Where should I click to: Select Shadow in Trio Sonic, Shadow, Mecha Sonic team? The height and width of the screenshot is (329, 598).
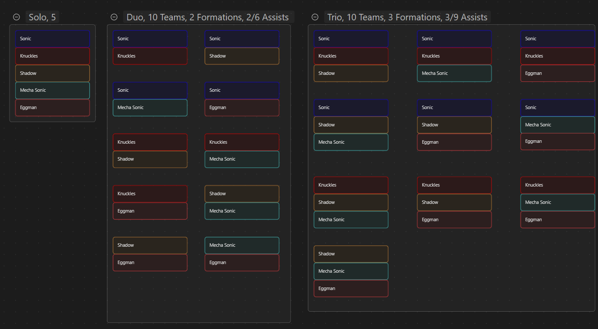(351, 125)
